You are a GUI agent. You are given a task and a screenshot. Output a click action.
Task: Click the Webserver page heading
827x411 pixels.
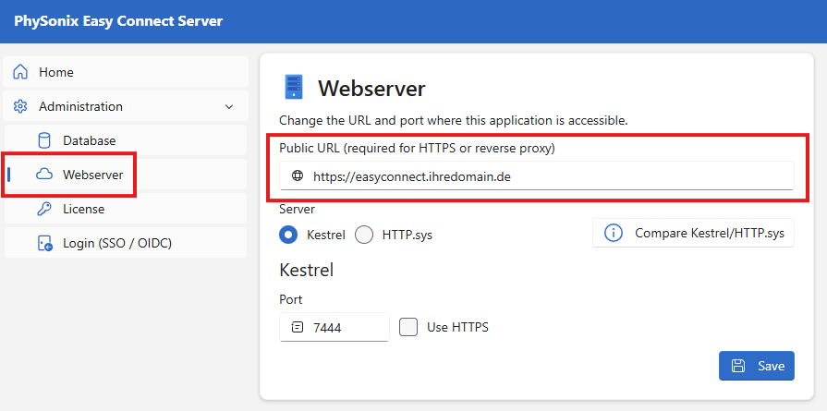click(371, 89)
